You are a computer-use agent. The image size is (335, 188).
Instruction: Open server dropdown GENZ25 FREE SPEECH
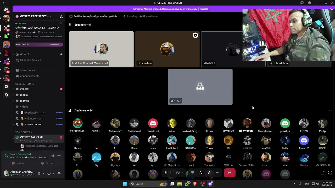tap(36, 16)
